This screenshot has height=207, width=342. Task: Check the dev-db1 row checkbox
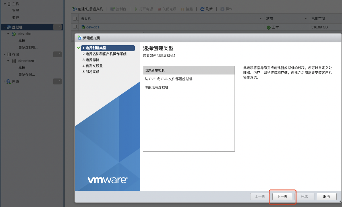(x=75, y=27)
